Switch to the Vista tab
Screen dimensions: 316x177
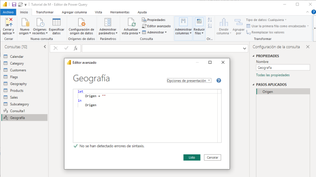(98, 12)
